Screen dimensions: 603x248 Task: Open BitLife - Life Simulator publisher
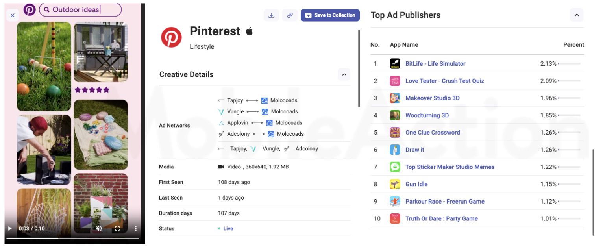tap(435, 64)
